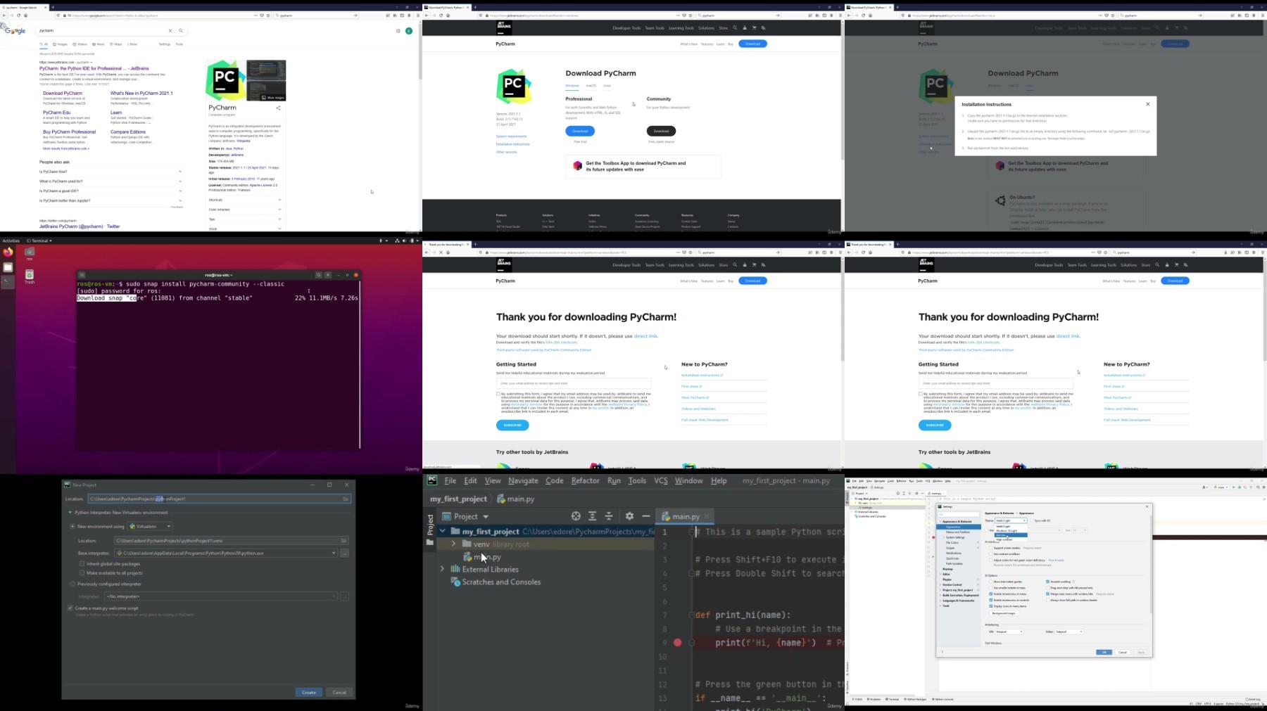Click Expand All icon in dark Project panel
The width and height of the screenshot is (1267, 711).
tap(593, 516)
